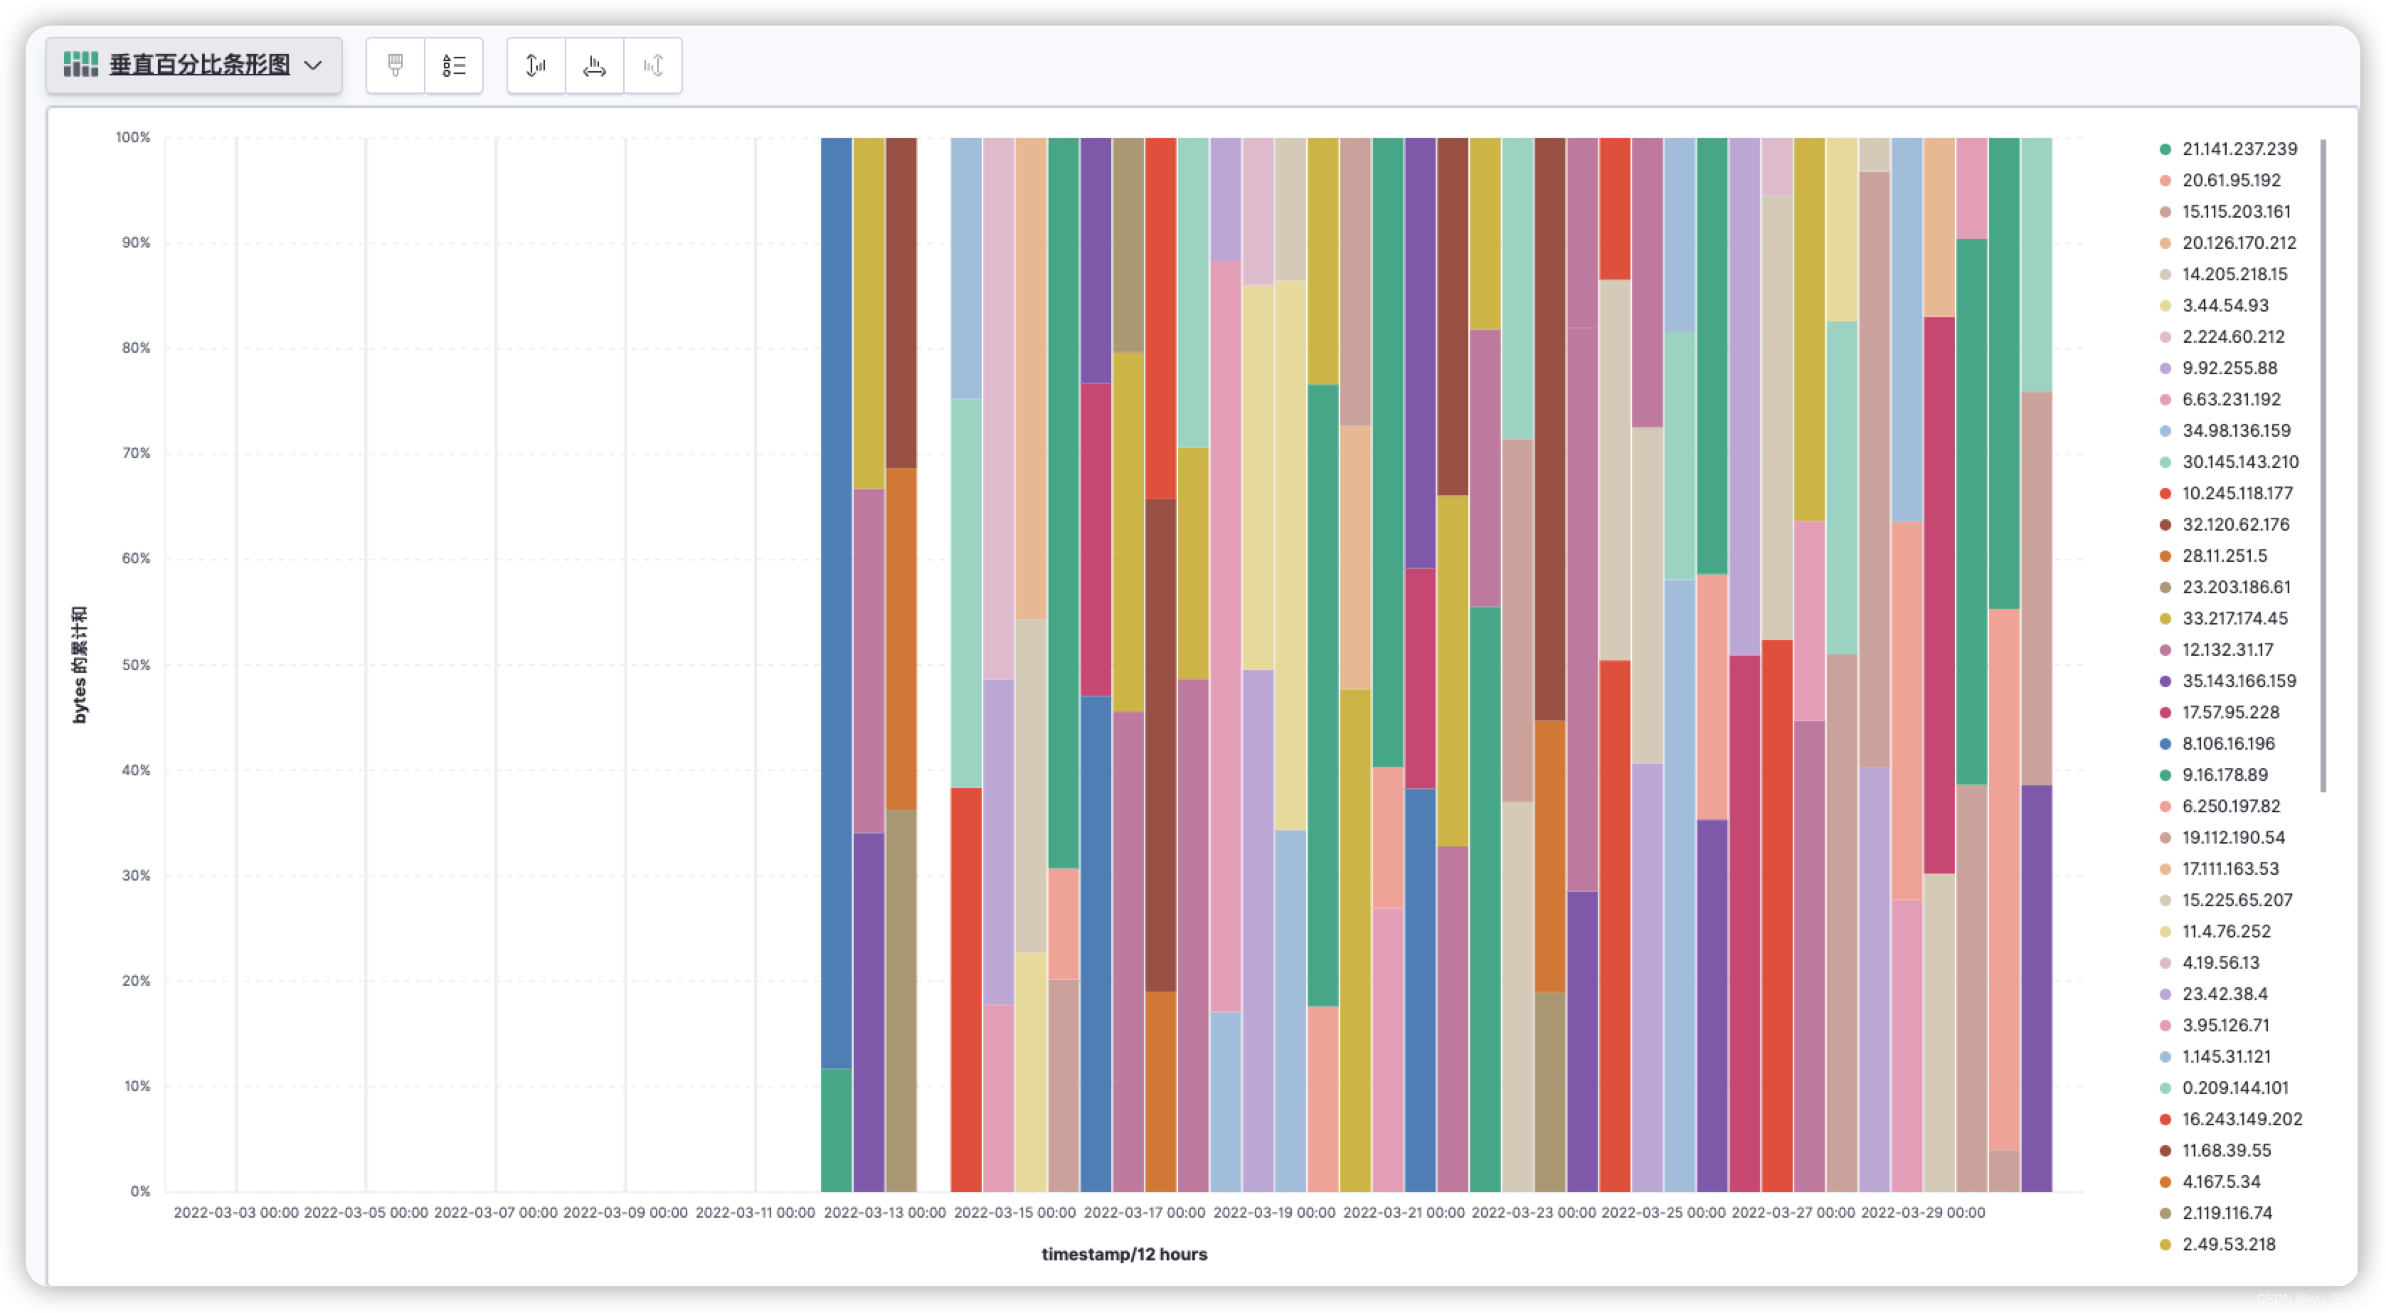Click the timestamp/12 hours axis title

pyautogui.click(x=1123, y=1254)
